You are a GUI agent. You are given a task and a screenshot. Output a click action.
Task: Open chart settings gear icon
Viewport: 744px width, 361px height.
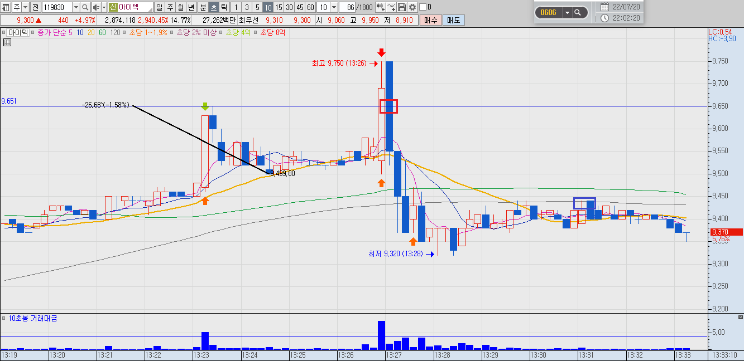(x=412, y=7)
